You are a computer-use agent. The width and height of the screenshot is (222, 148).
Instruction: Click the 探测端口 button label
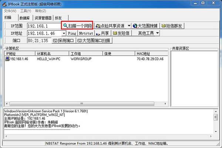[x=66, y=41]
